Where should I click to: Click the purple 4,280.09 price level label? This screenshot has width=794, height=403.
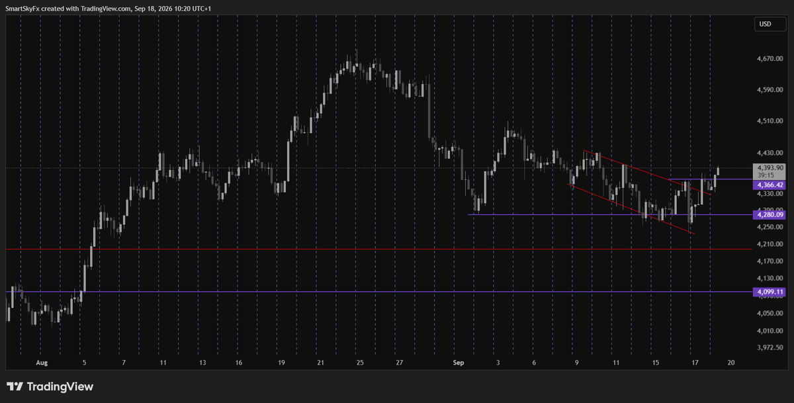click(x=770, y=214)
